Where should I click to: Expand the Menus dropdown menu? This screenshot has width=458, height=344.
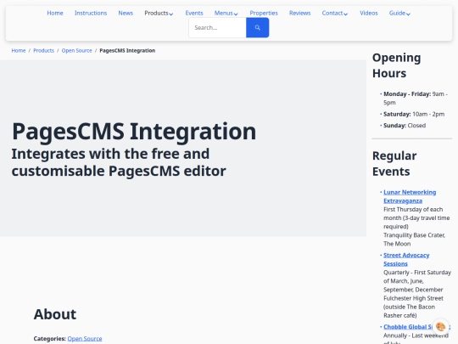[226, 13]
